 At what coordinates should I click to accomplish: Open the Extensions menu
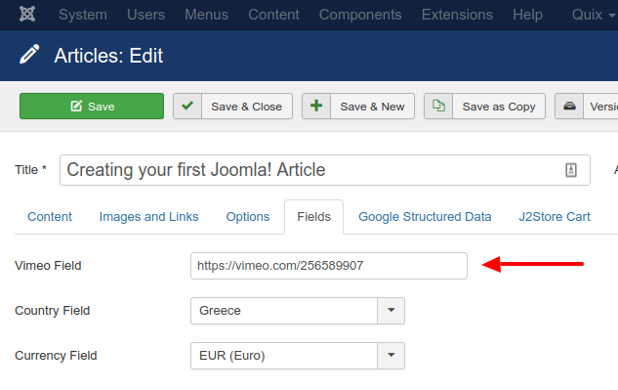(x=457, y=15)
